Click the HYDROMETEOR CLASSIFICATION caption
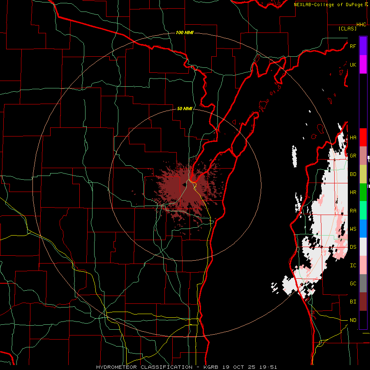Screen dimensions: 370x370 coord(144,367)
